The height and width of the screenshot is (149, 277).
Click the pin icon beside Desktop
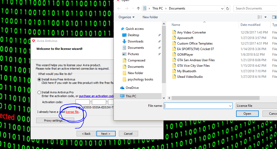pyautogui.click(x=159, y=35)
